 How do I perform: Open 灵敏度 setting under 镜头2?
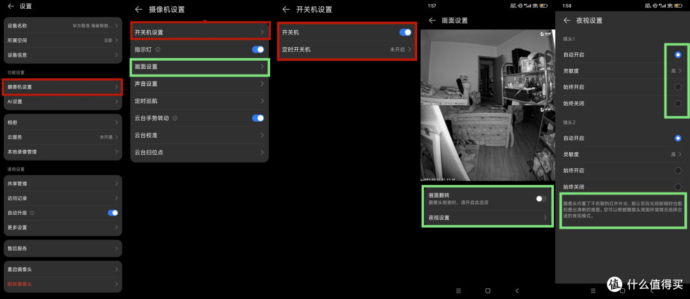[x=622, y=154]
